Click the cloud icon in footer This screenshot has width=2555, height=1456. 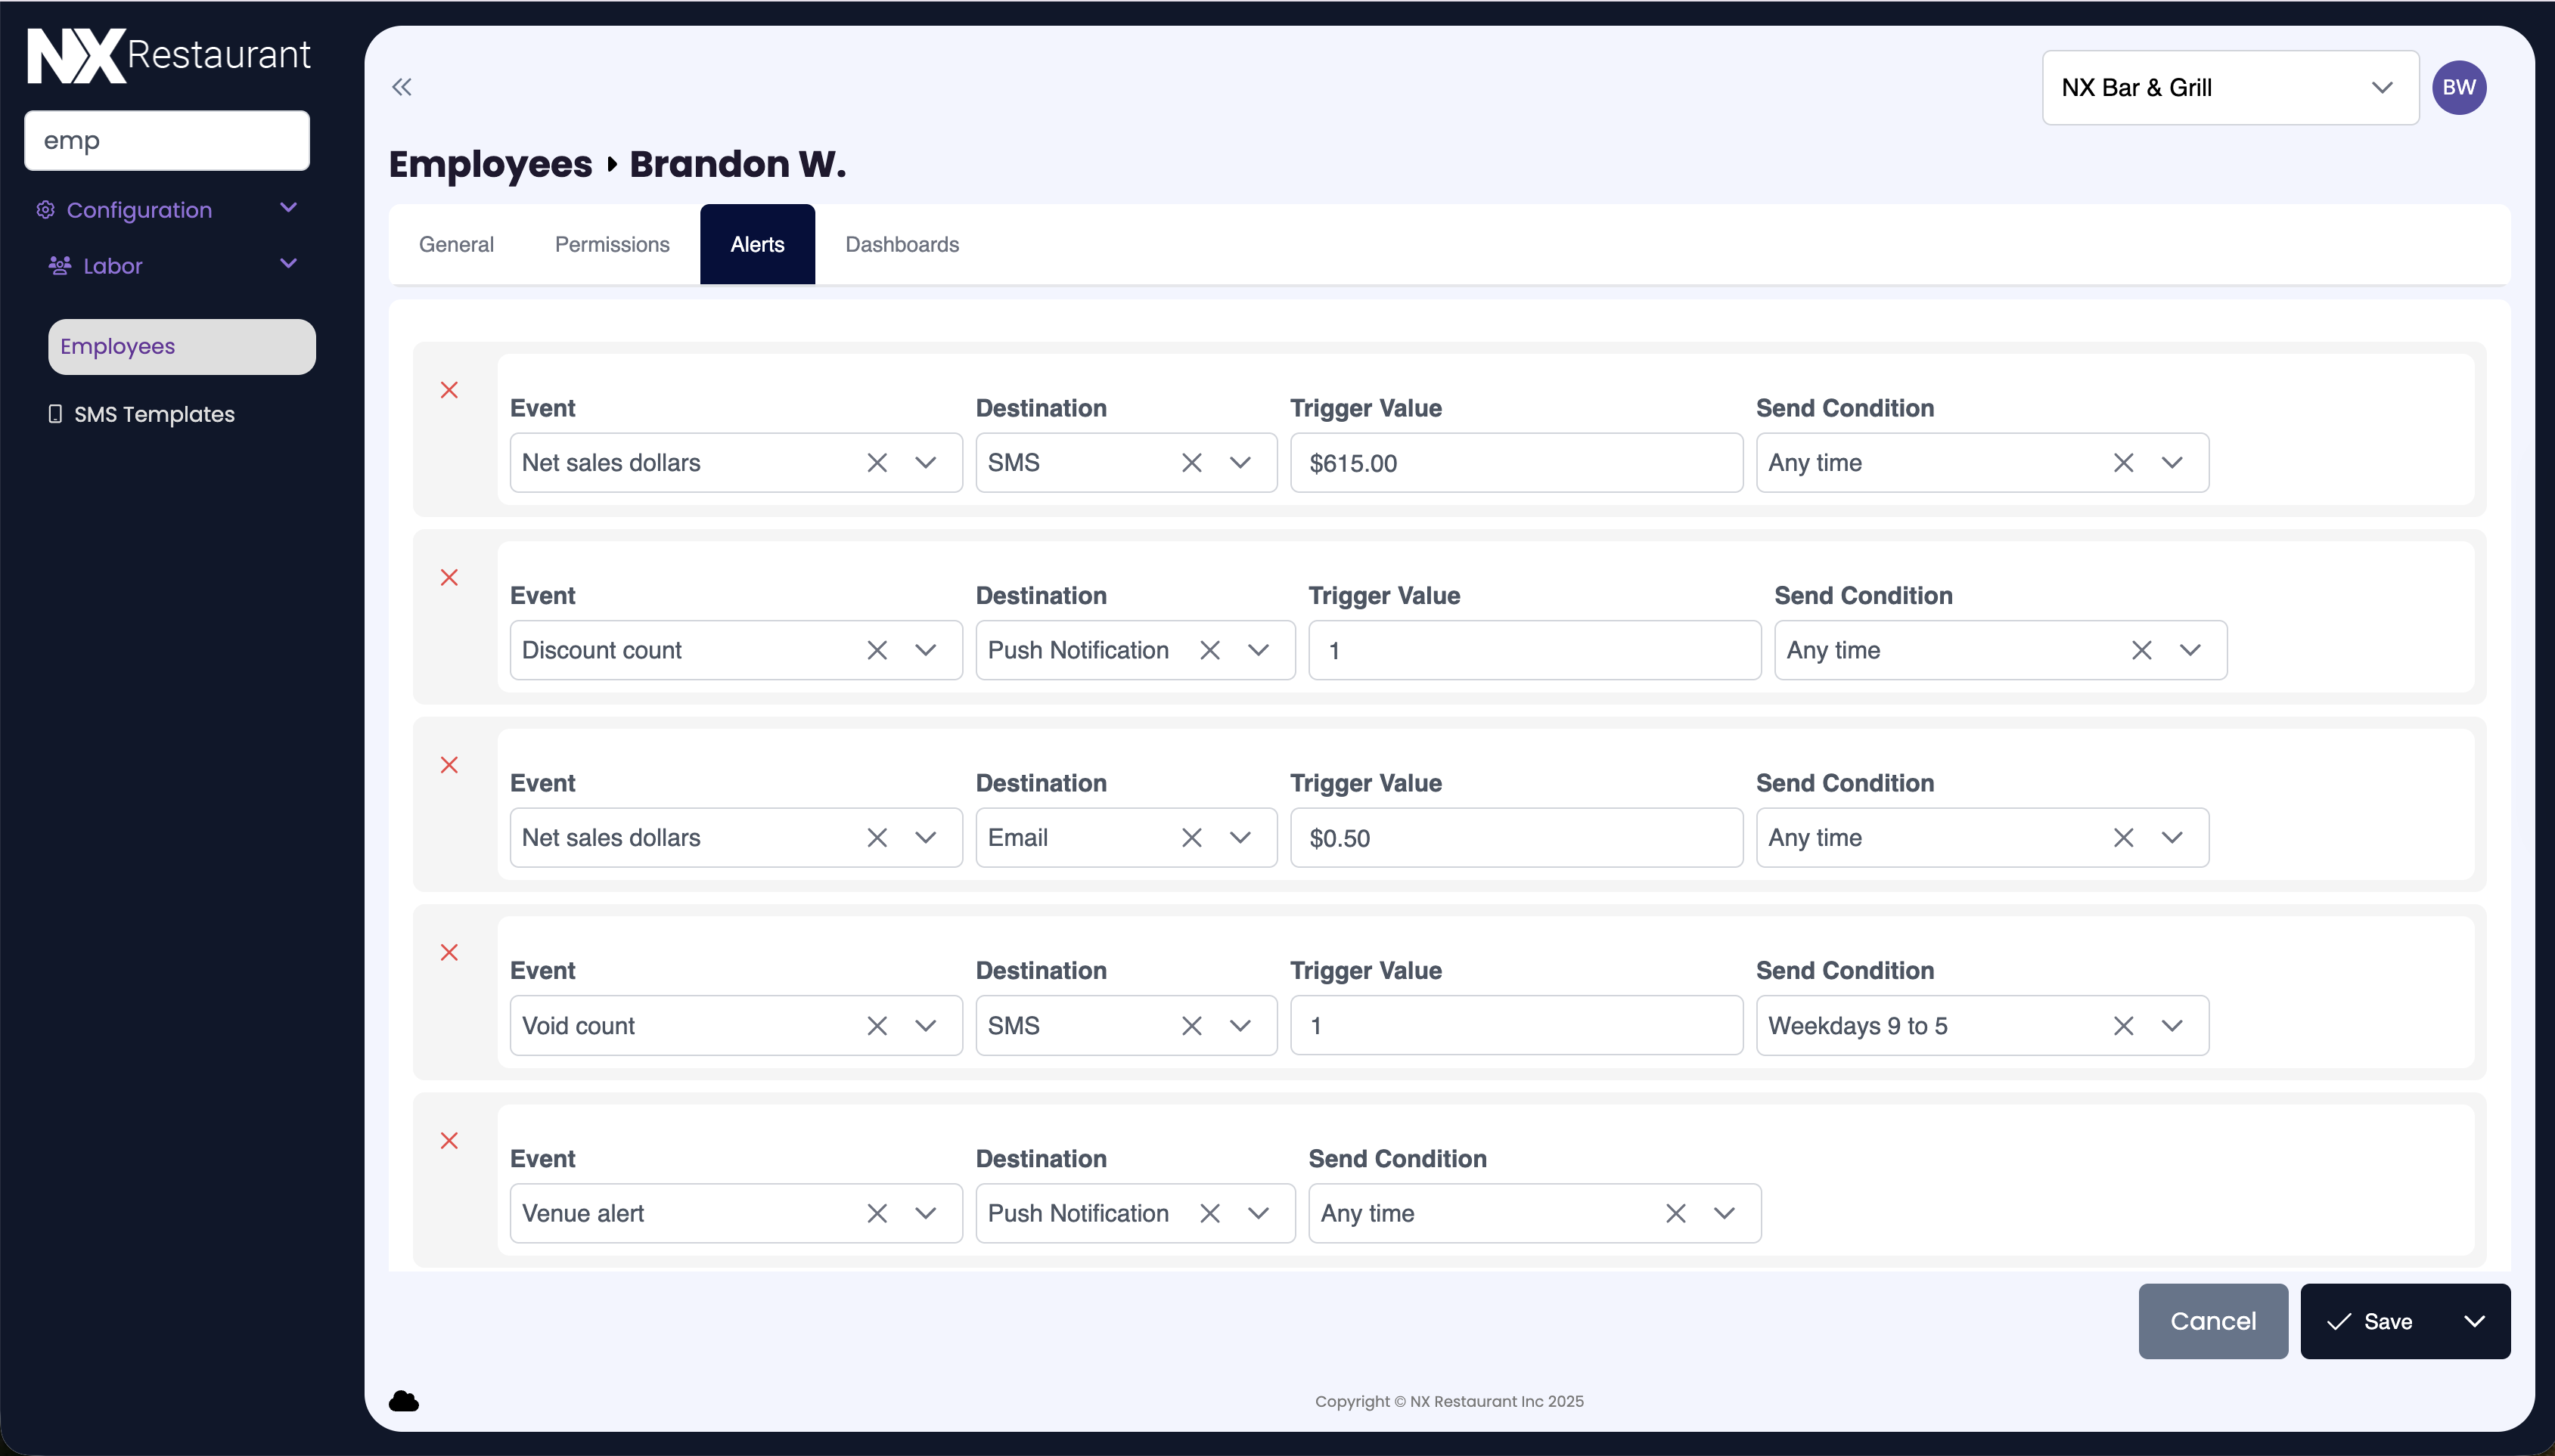coord(403,1401)
